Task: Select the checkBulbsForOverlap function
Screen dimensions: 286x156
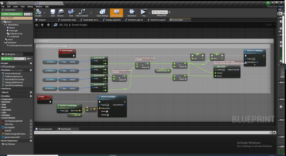Action: click(14, 79)
